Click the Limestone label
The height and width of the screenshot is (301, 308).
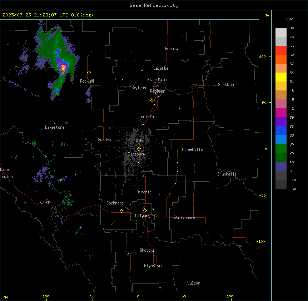[55, 127]
